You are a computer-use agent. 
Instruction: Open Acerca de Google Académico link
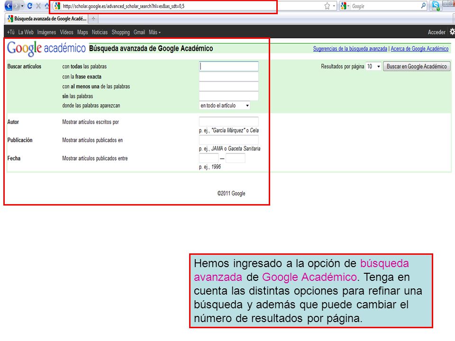[419, 49]
